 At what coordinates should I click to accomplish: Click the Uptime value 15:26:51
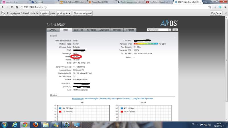[77, 60]
